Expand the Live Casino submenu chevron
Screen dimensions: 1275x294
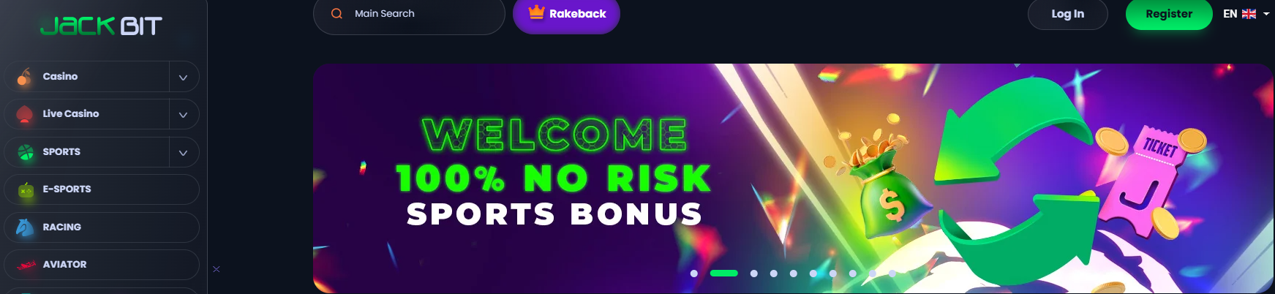pyautogui.click(x=184, y=114)
